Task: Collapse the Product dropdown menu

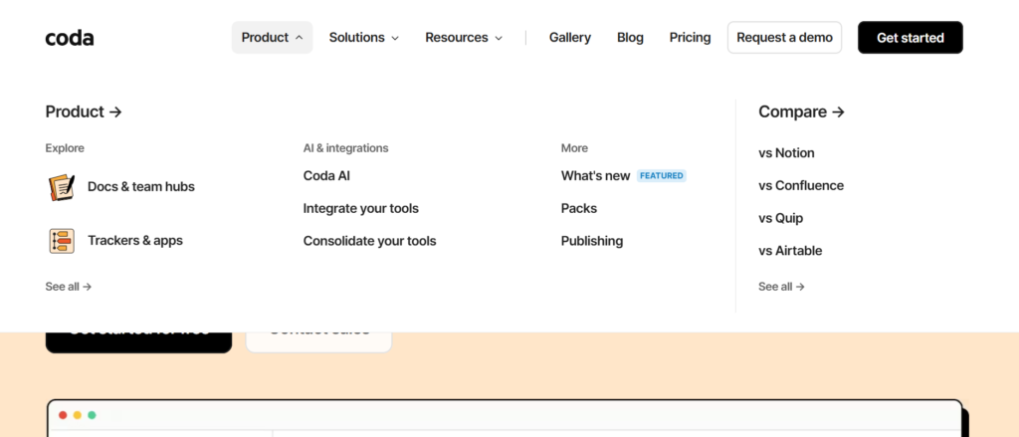Action: 272,38
